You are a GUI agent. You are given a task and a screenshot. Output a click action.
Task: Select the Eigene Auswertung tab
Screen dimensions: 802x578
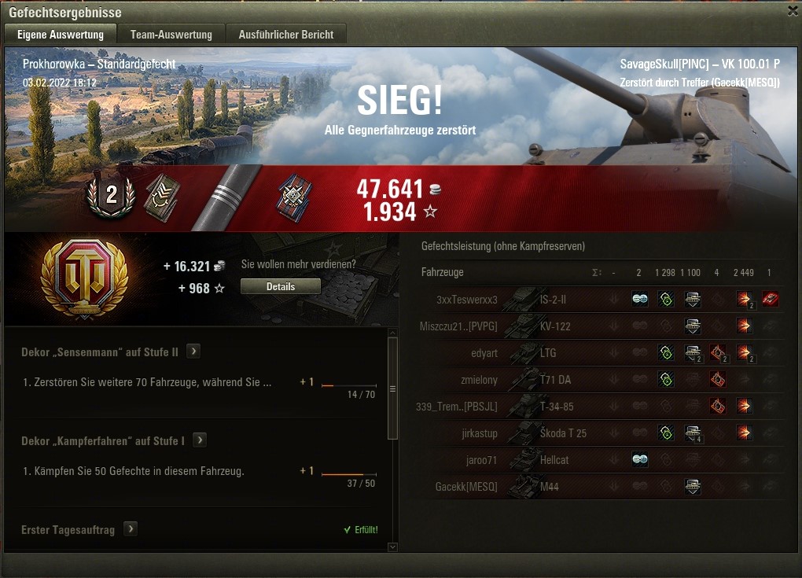[x=61, y=35]
